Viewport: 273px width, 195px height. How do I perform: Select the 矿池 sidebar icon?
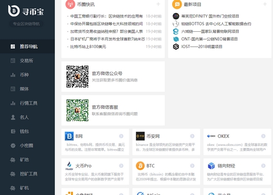(x=13, y=160)
